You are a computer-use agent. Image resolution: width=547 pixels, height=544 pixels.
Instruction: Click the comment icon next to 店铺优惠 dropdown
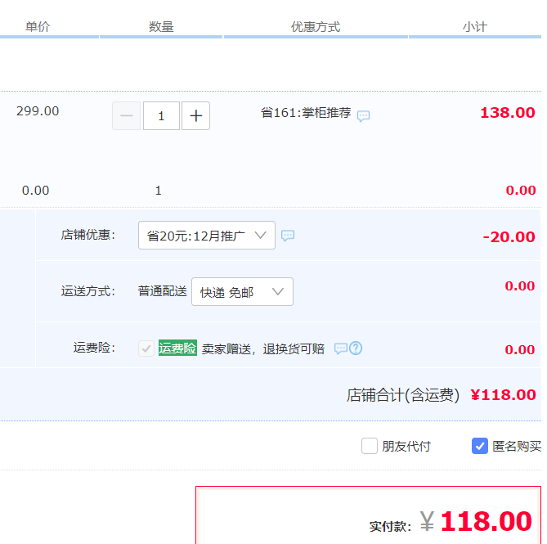[x=288, y=236]
